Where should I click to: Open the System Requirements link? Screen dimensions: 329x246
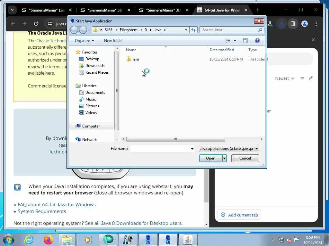[42, 211]
